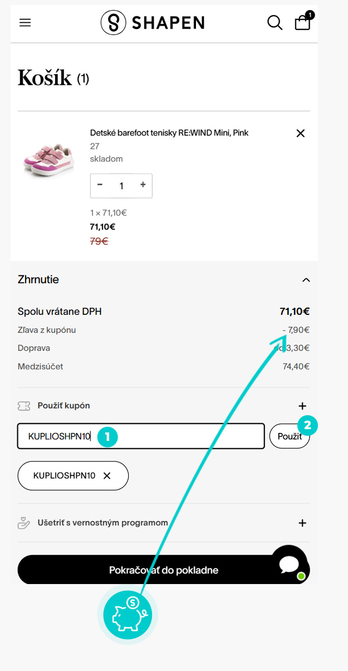
Task: Decrease product quantity with minus
Action: (x=100, y=185)
